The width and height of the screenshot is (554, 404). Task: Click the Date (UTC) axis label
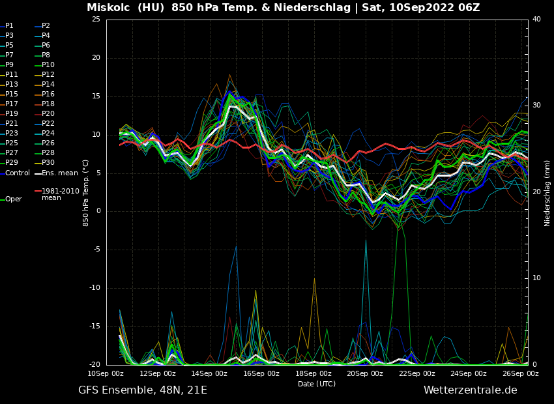pos(317,384)
